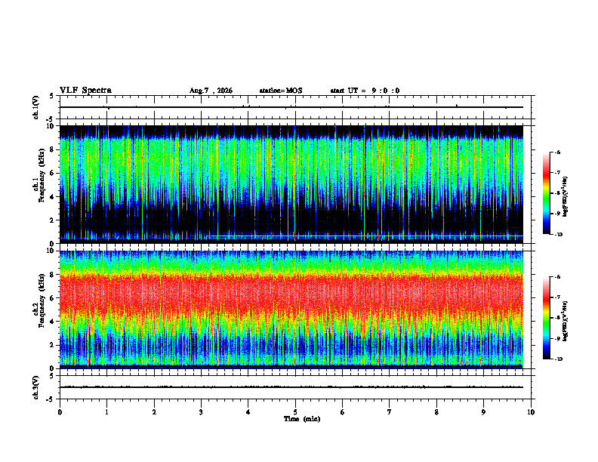
Task: Click the ch.1 colorbar tick label "-6"
Action: pyautogui.click(x=557, y=152)
